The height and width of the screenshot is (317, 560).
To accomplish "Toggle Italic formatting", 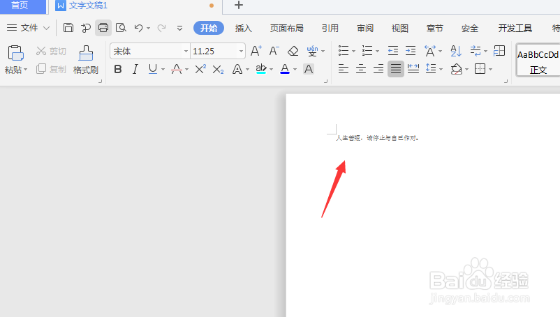I will [135, 69].
